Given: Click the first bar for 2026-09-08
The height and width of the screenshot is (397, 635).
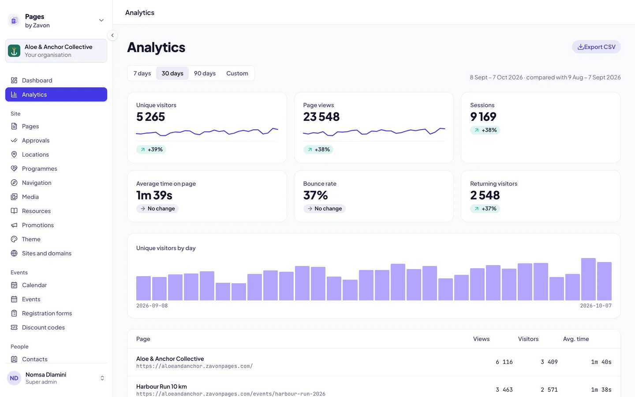Looking at the screenshot, I should click(x=143, y=288).
